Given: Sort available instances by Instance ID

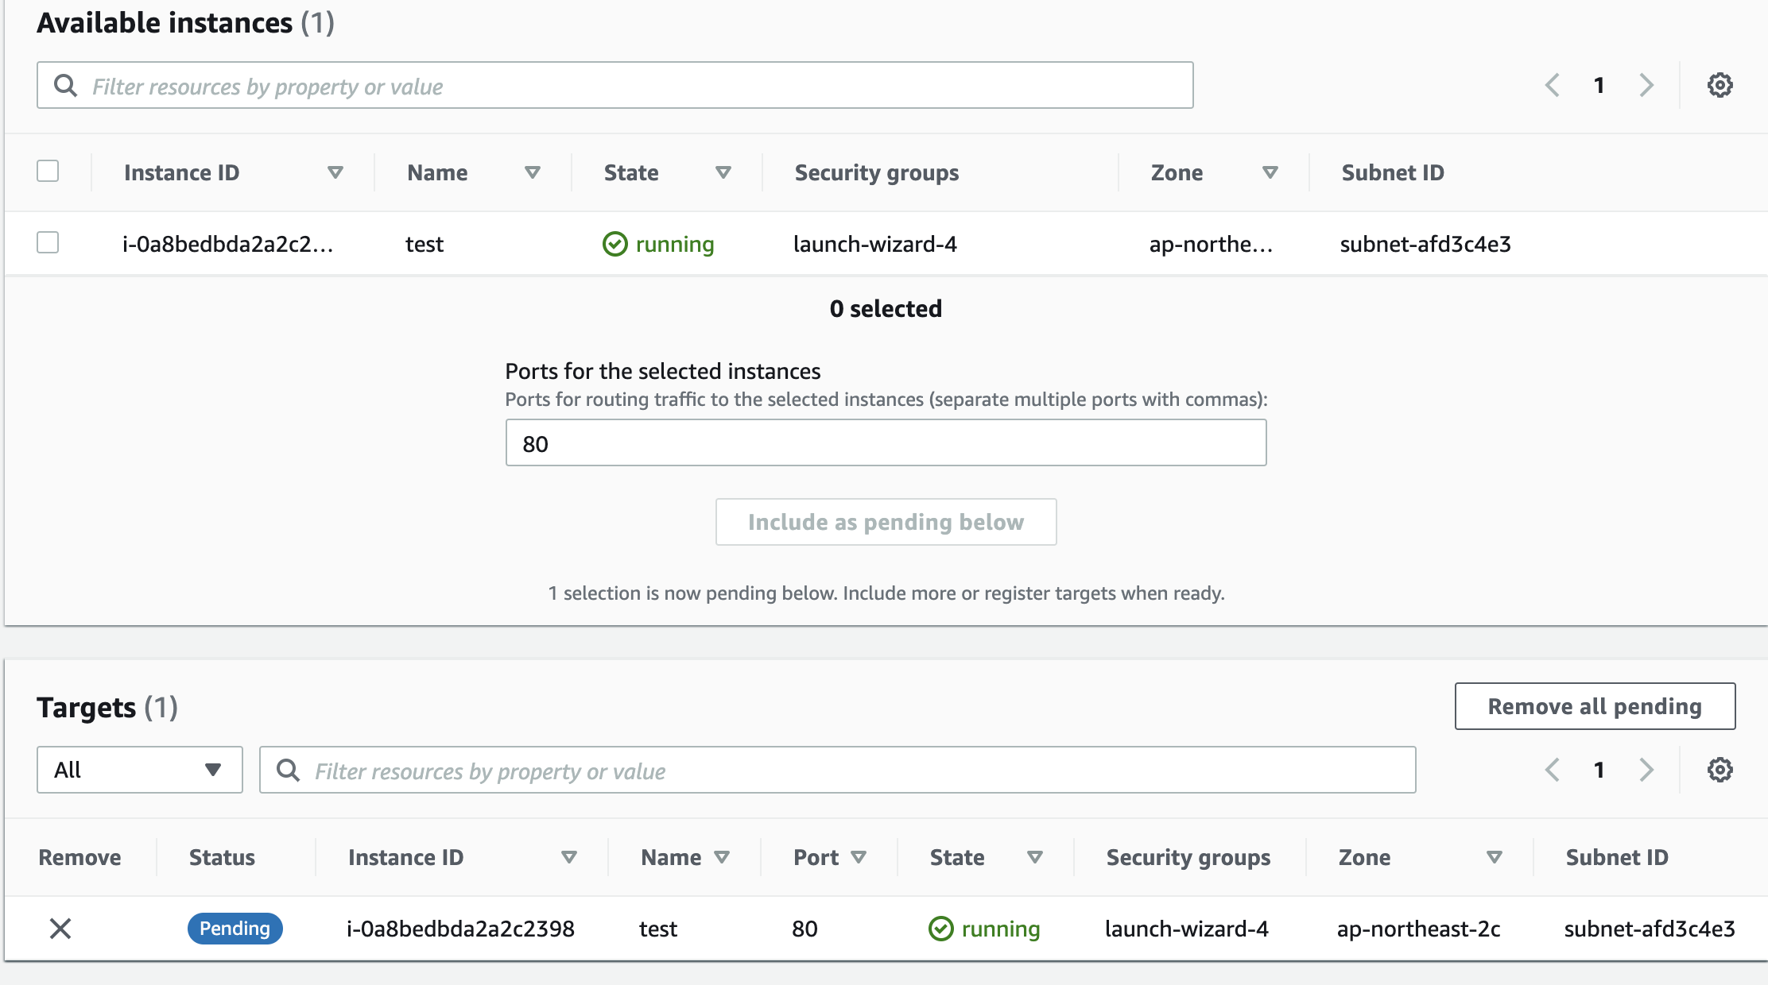Looking at the screenshot, I should coord(335,172).
